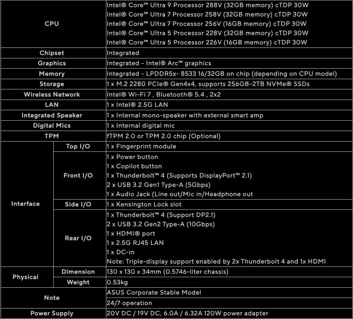
Task: Select the 'CPU' row header
Action: [x=51, y=24]
